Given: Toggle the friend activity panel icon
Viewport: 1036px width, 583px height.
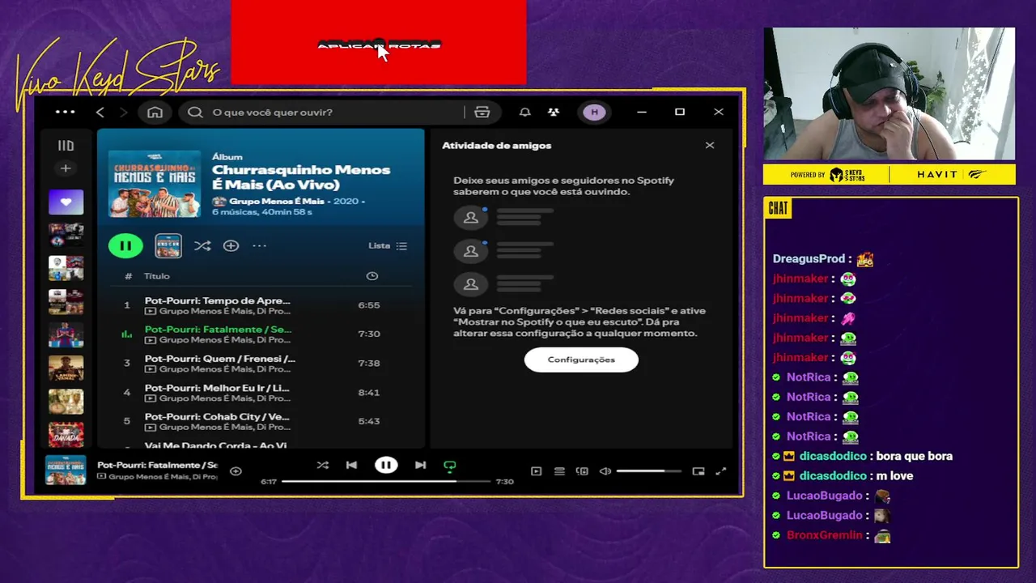Looking at the screenshot, I should (554, 112).
